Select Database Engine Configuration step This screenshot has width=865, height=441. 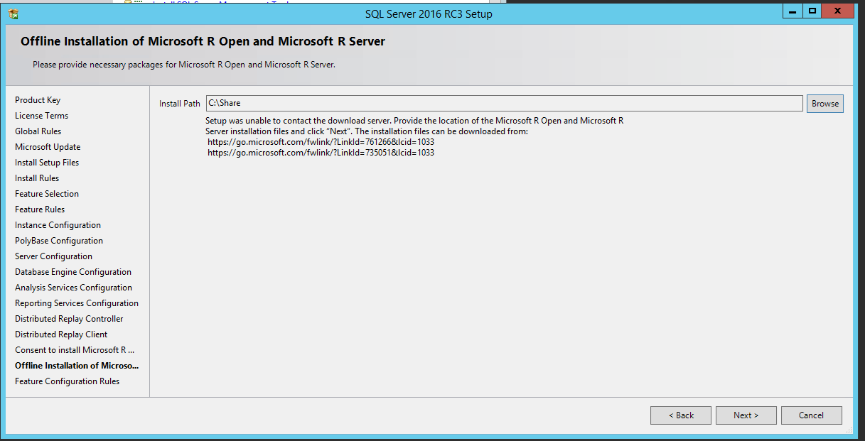(73, 272)
